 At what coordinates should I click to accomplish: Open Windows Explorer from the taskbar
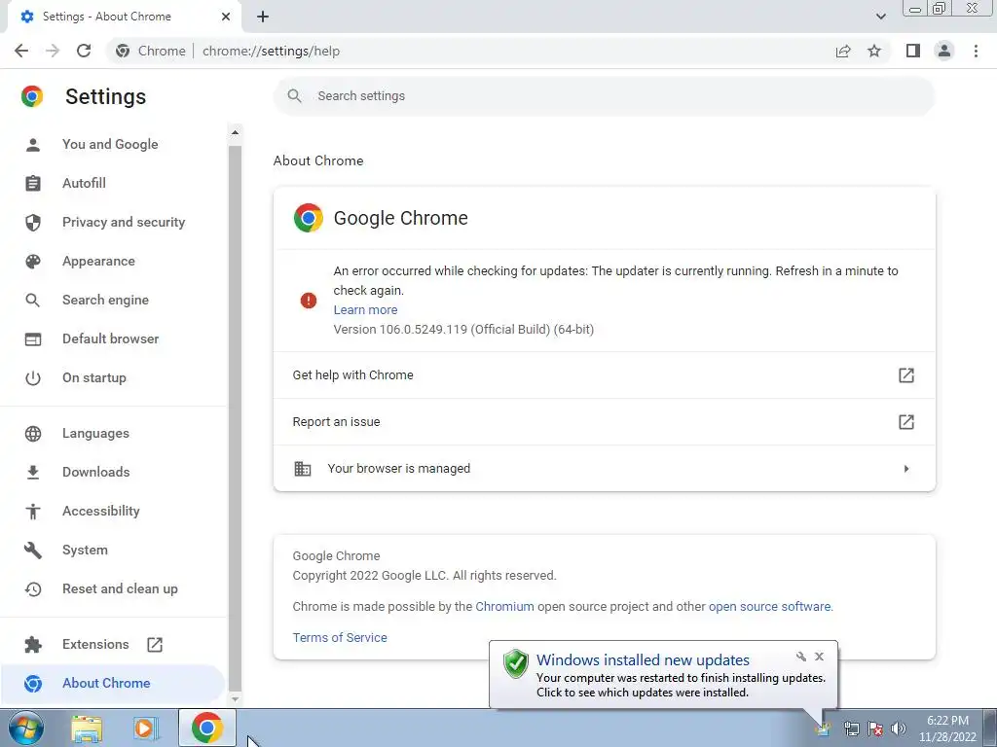coord(87,729)
